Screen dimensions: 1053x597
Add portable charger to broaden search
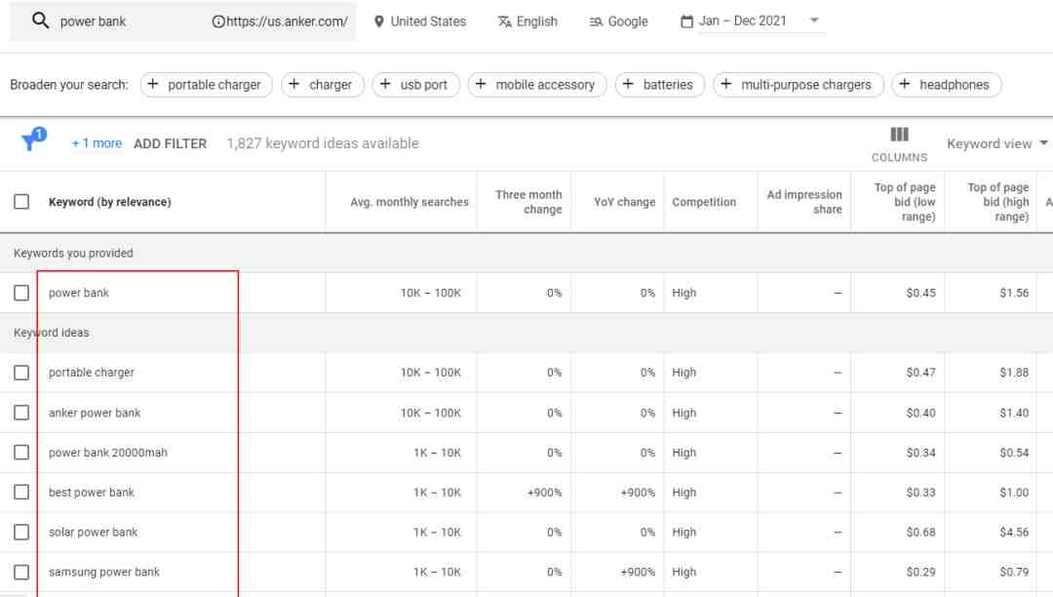click(206, 85)
